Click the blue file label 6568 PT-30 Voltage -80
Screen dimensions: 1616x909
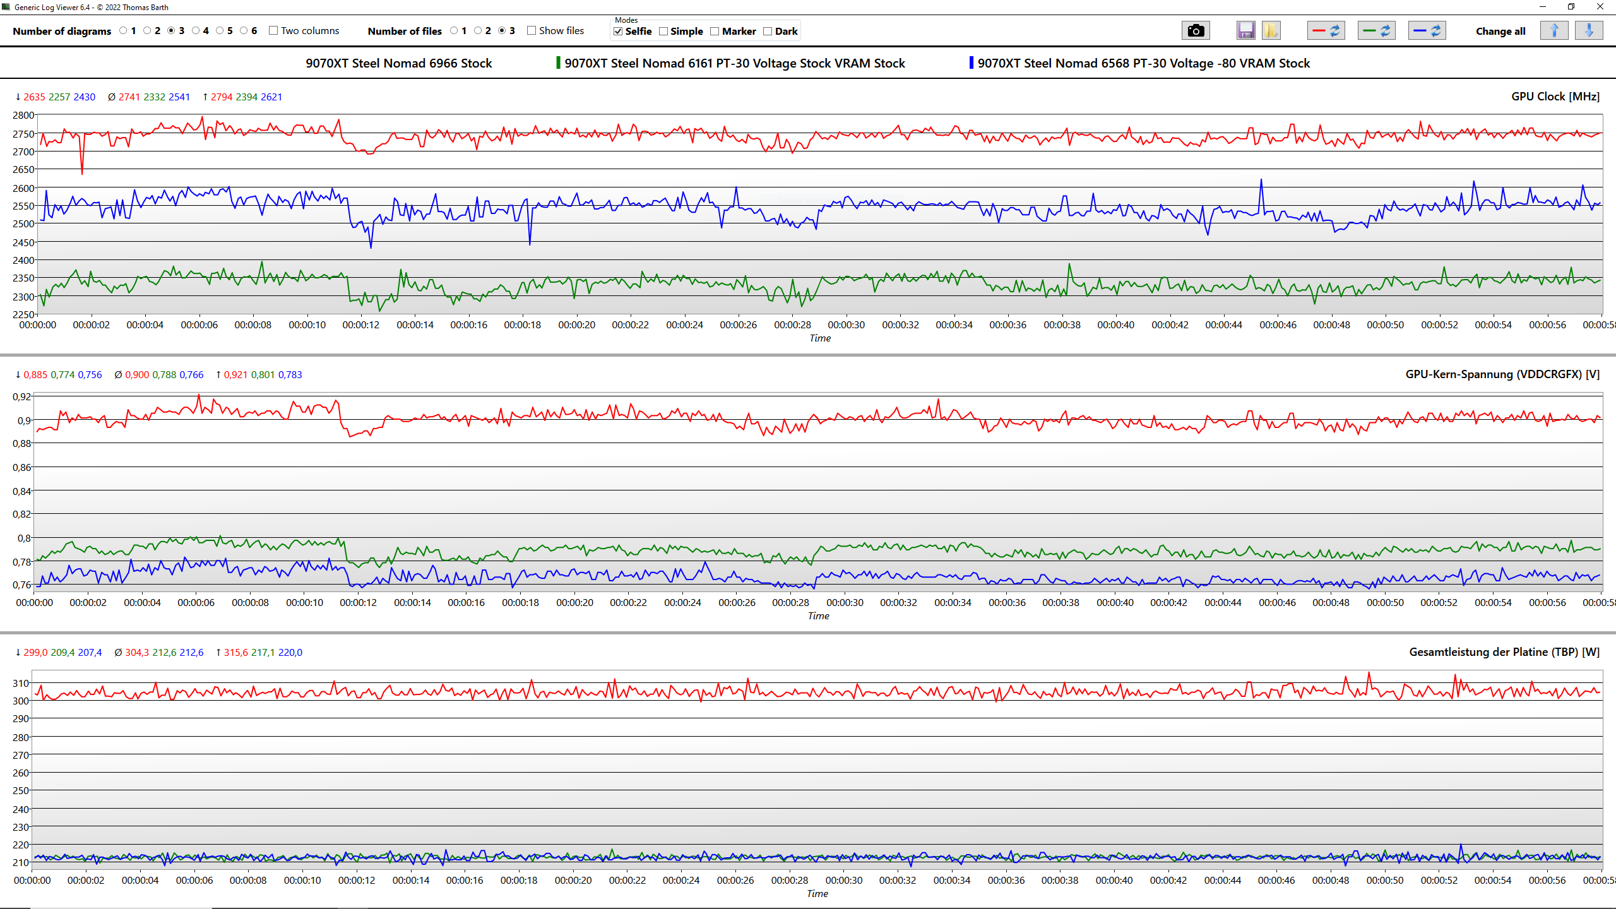[x=1143, y=63]
